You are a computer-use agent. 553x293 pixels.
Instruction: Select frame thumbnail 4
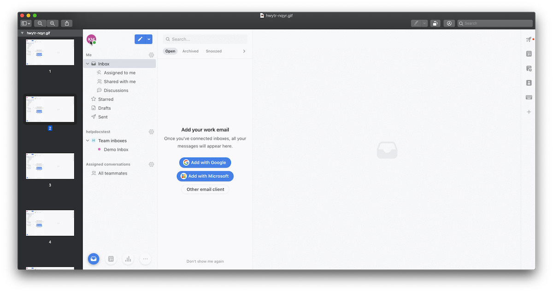50,223
